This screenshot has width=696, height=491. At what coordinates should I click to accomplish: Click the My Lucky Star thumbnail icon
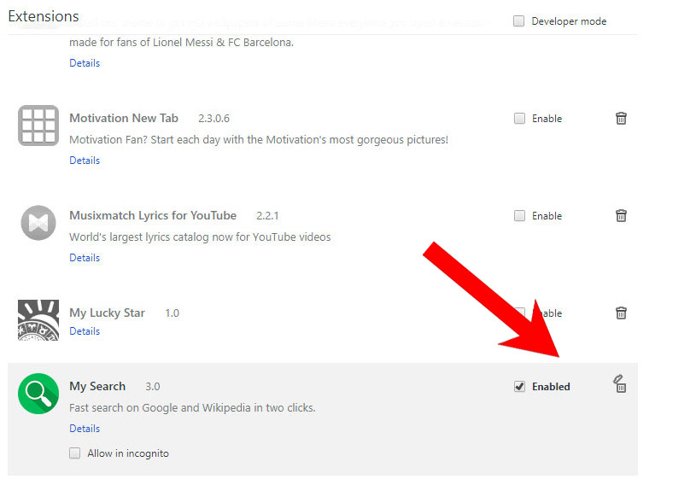pos(38,320)
